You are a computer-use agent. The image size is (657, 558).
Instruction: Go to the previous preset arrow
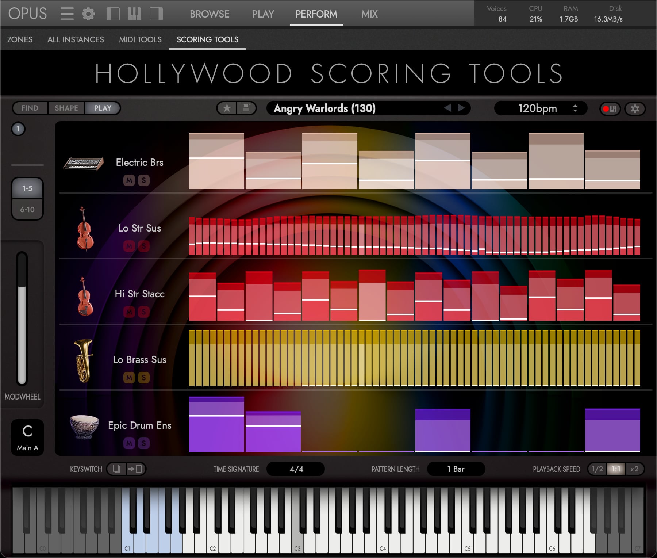coord(447,108)
